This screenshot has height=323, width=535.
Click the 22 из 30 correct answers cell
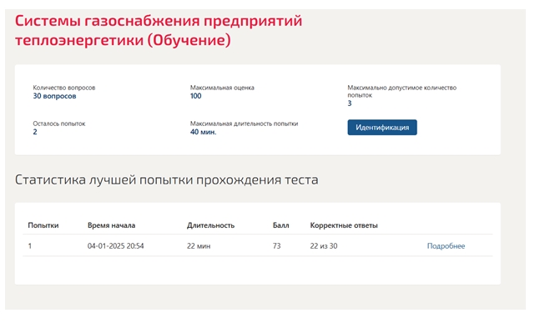coord(324,246)
